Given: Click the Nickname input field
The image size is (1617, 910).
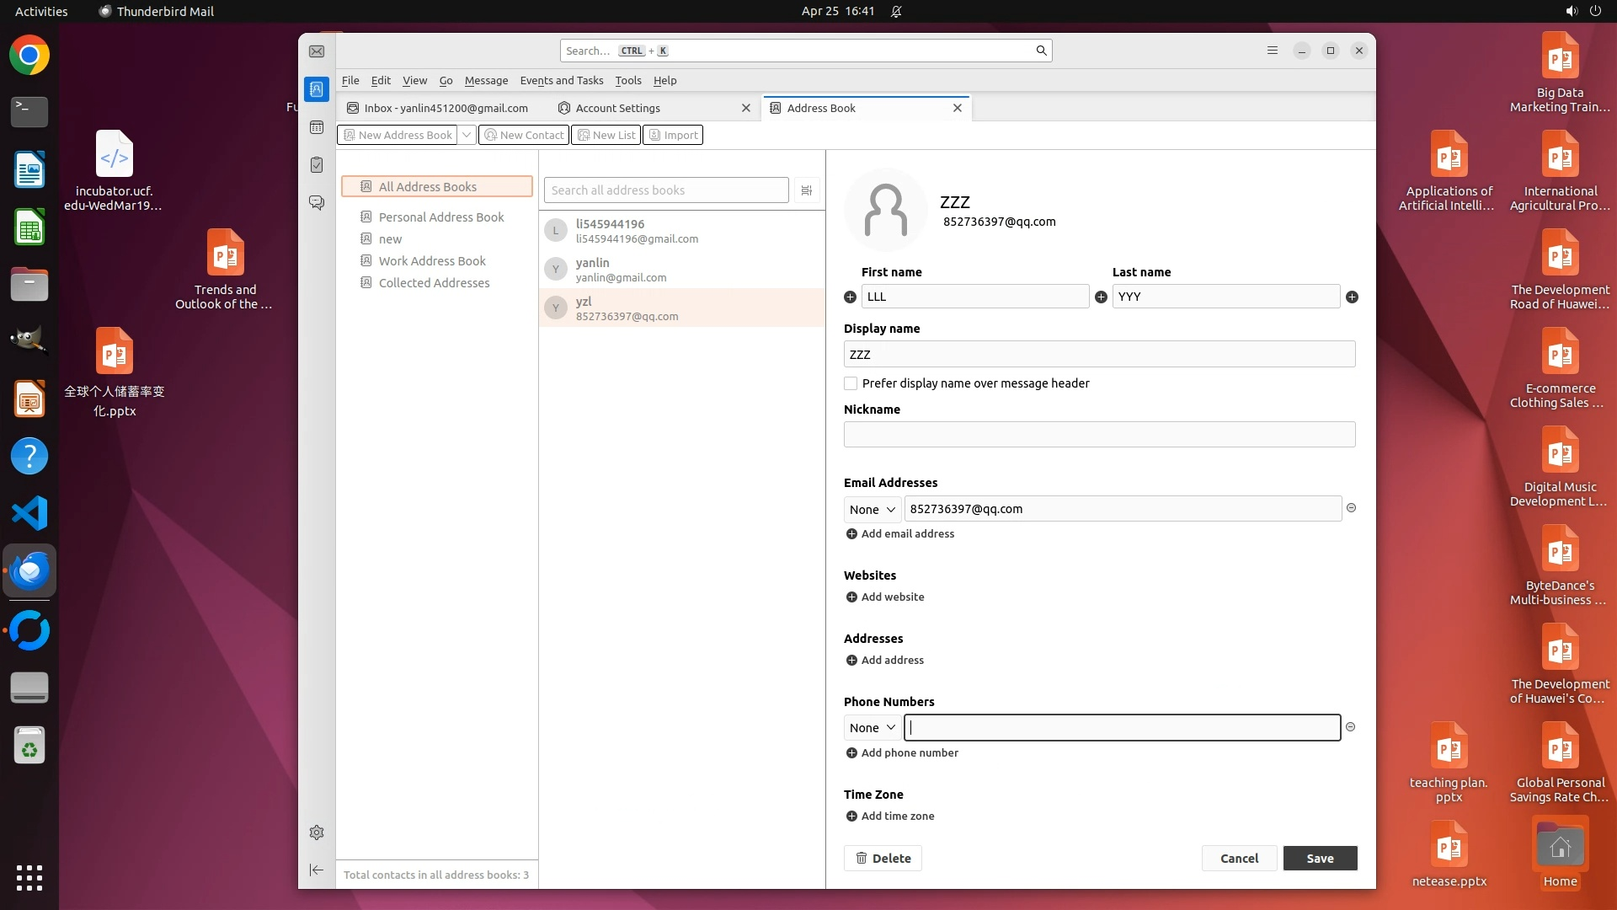Looking at the screenshot, I should click(1099, 435).
